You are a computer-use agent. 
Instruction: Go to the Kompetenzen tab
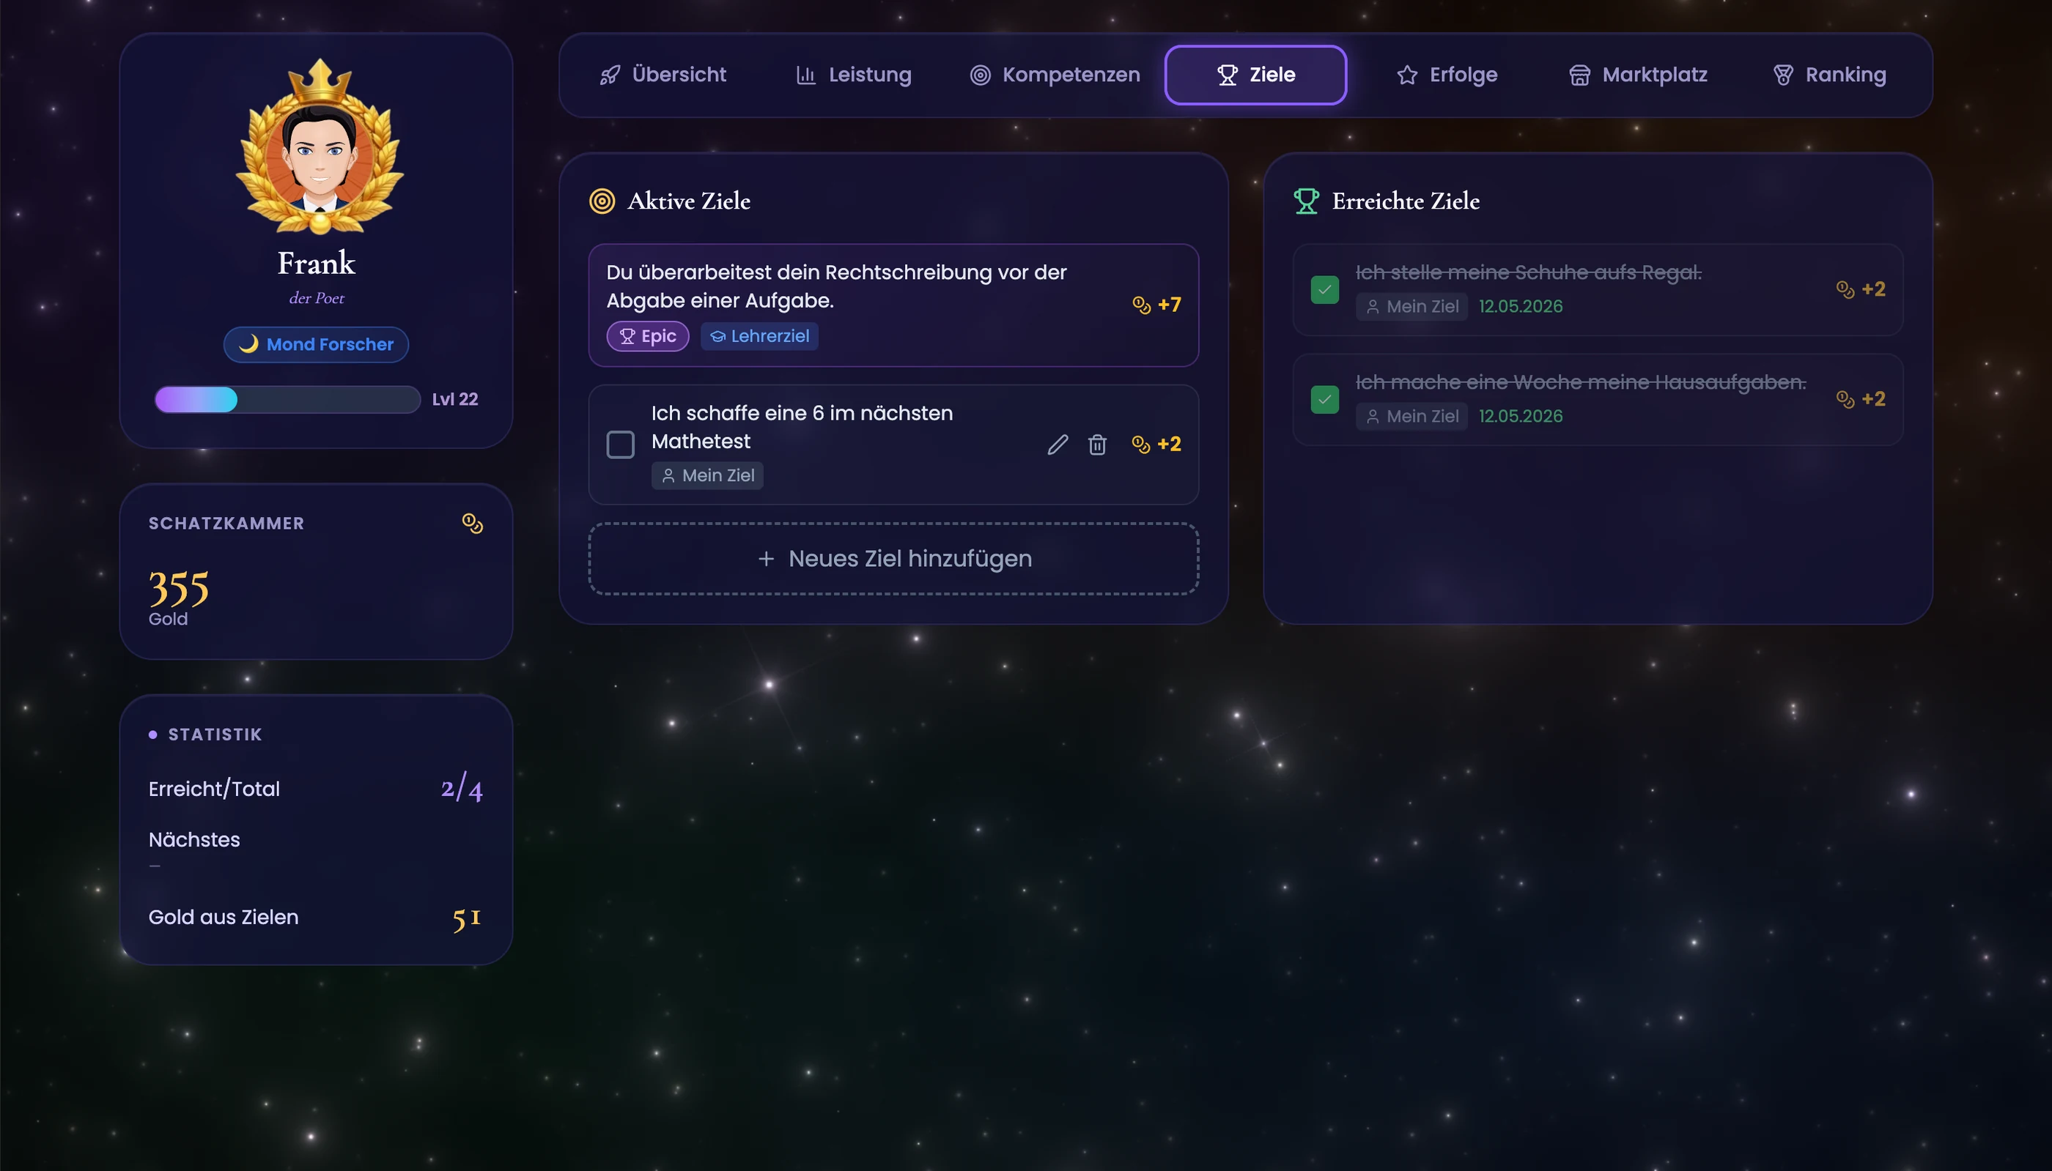(x=1055, y=75)
